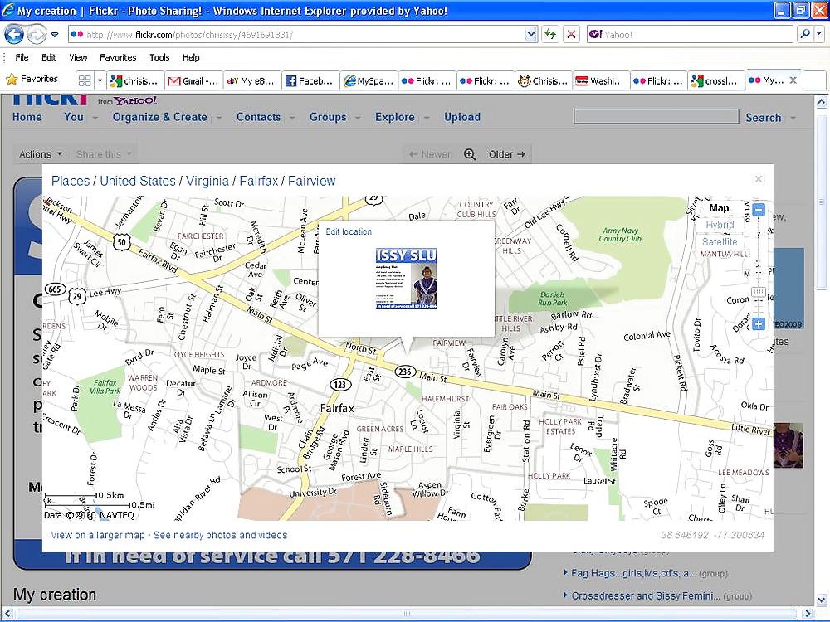Viewport: 830px width, 622px height.
Task: Click the Route 123 shield on map
Action: (x=339, y=385)
